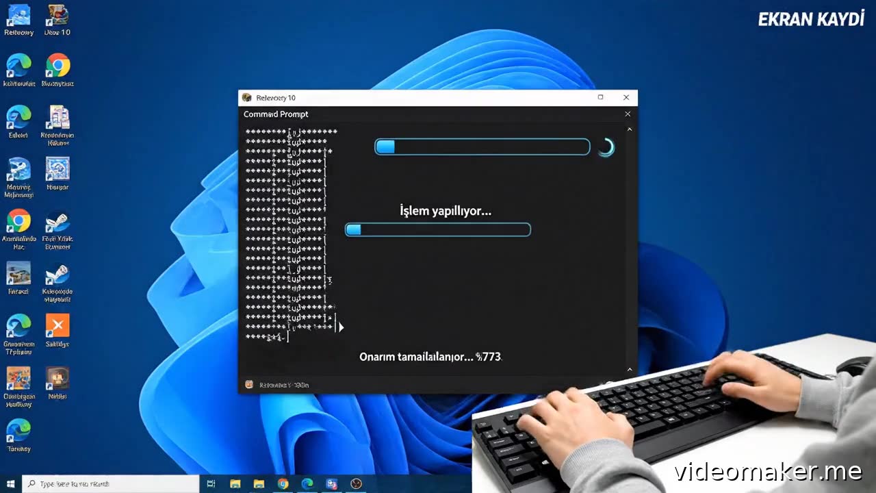Open the Chrome shortcut in the top desktop row
The width and height of the screenshot is (876, 493).
click(x=58, y=66)
